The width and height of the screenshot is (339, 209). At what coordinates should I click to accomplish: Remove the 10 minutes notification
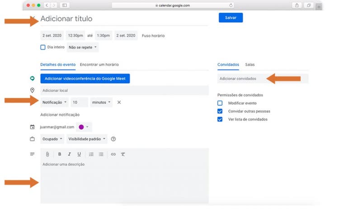pyautogui.click(x=119, y=102)
